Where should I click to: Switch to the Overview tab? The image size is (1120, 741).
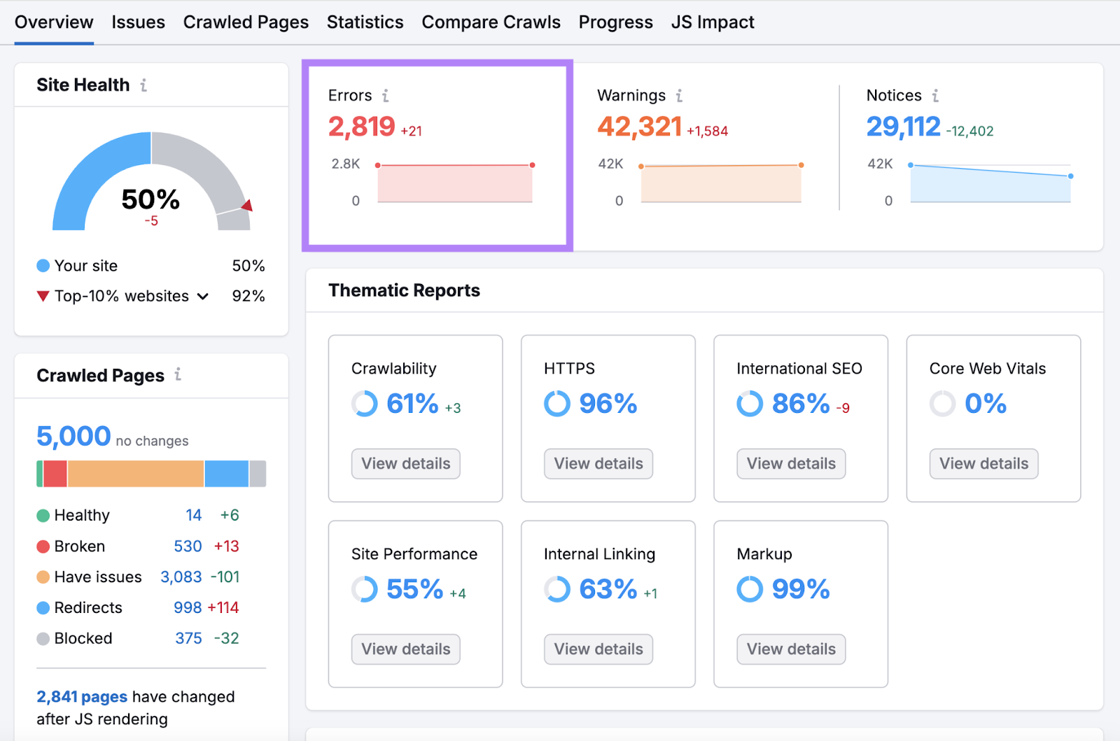pyautogui.click(x=54, y=22)
